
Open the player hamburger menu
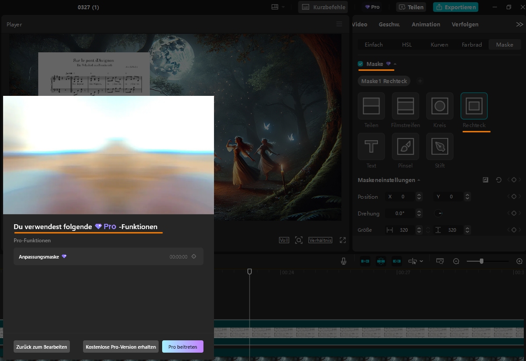tap(339, 24)
